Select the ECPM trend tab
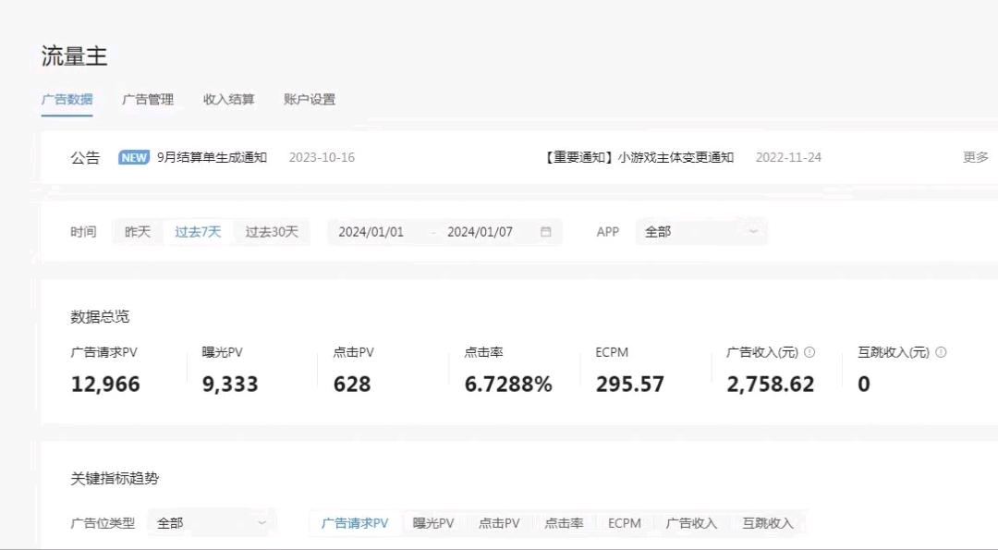The image size is (998, 550). [x=625, y=523]
